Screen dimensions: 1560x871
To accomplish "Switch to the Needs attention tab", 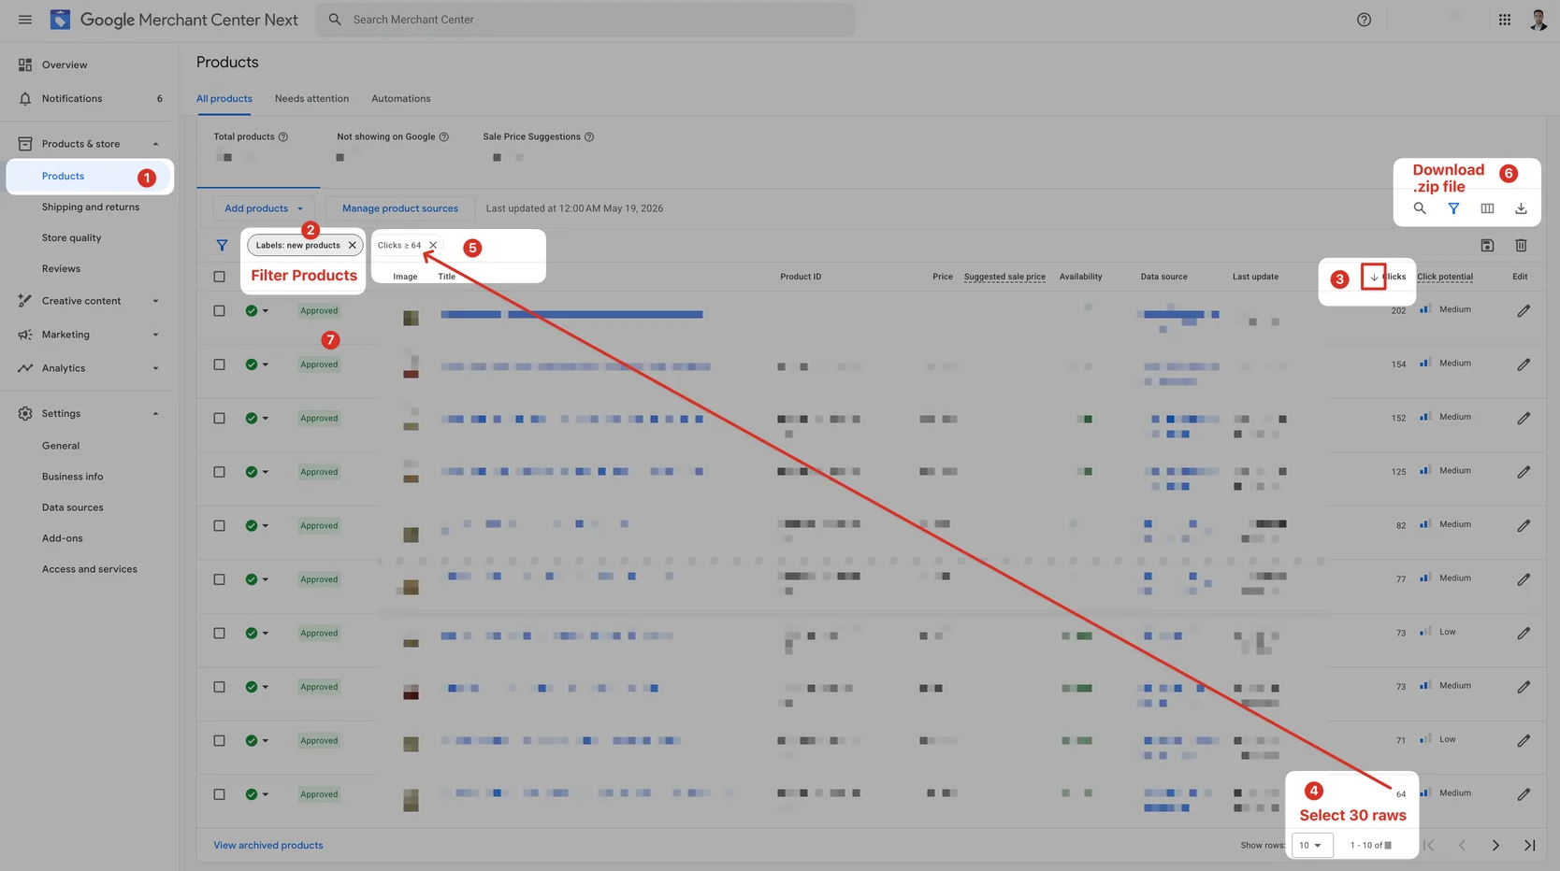I will (311, 98).
